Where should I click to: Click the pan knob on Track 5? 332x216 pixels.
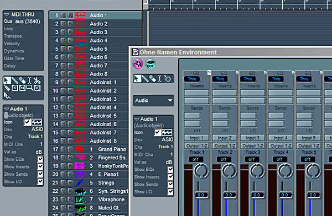[x=313, y=171]
